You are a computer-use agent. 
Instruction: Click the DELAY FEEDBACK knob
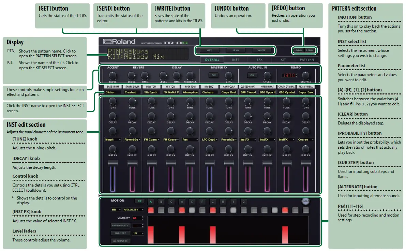point(190,76)
